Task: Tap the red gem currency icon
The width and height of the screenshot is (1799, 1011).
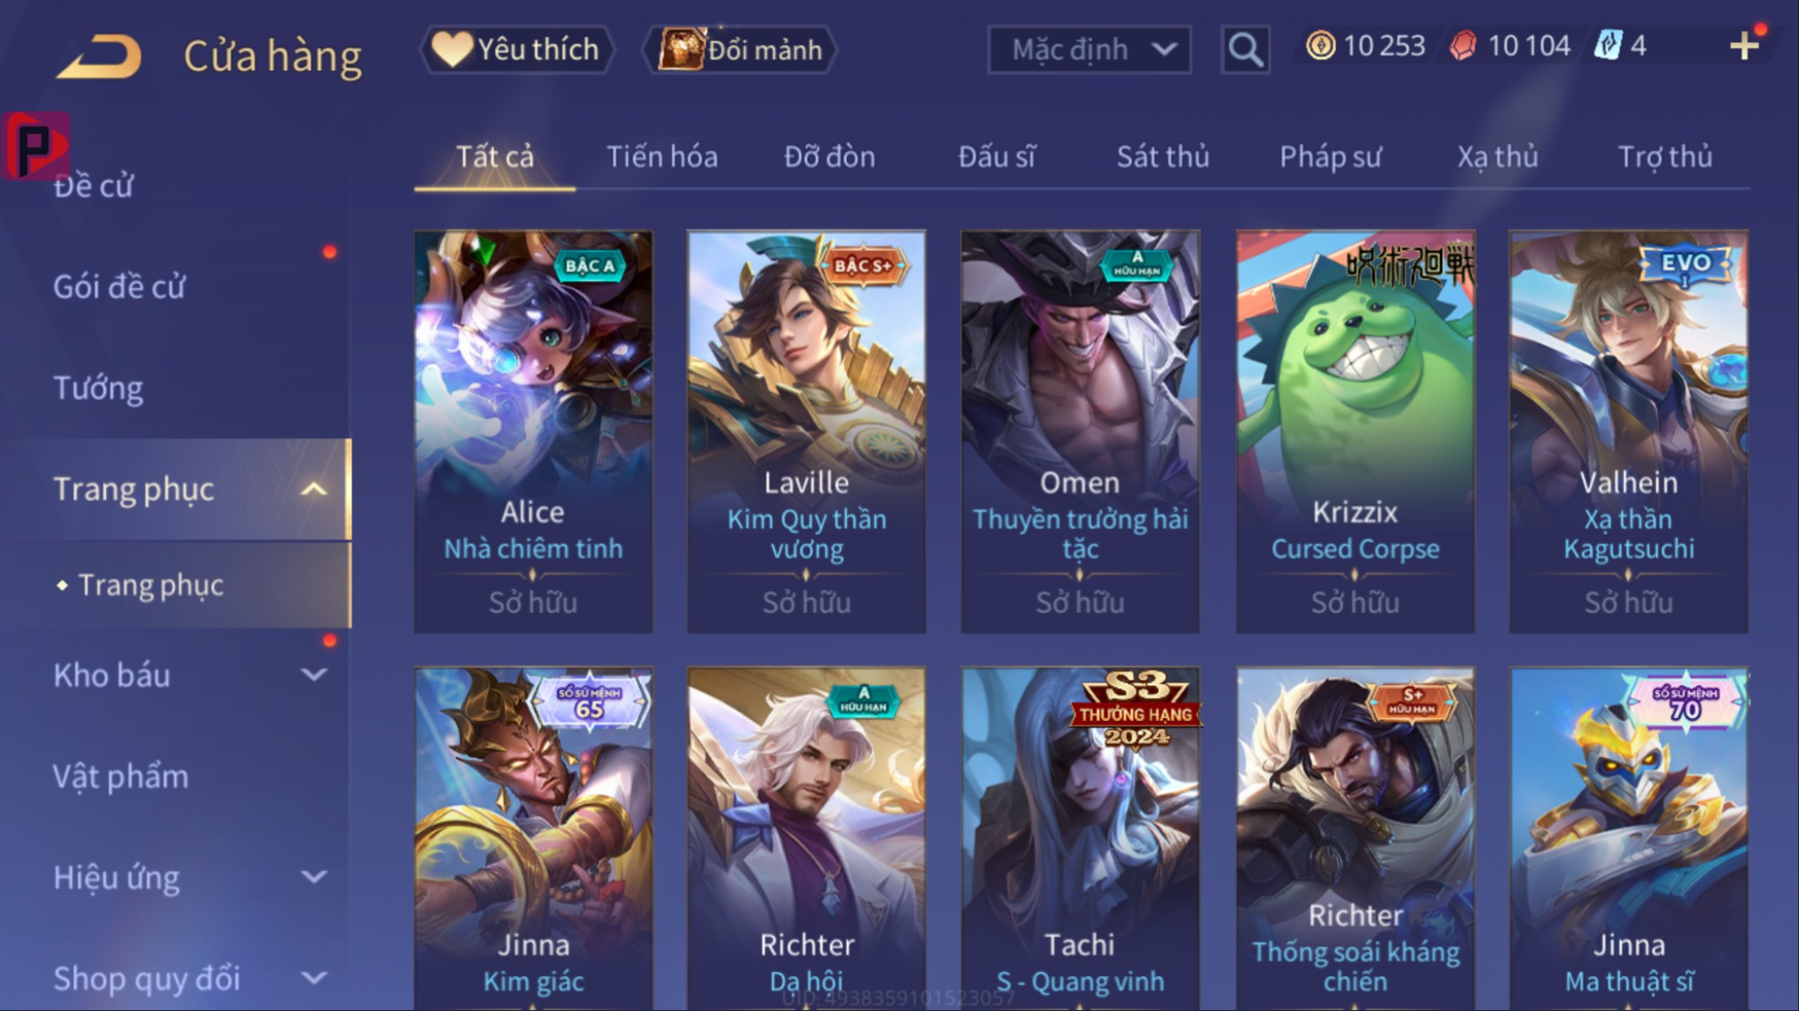Action: (1463, 46)
